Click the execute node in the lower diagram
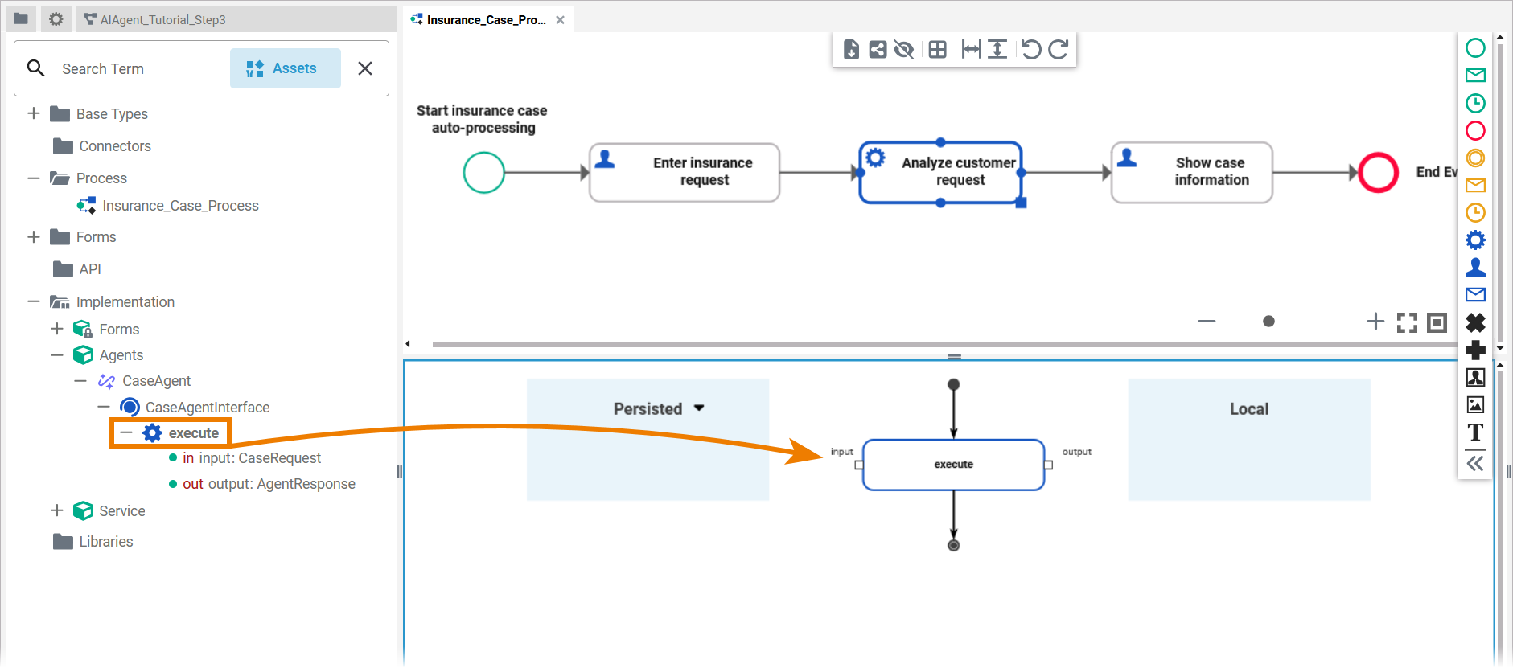The width and height of the screenshot is (1513, 668). click(x=953, y=465)
